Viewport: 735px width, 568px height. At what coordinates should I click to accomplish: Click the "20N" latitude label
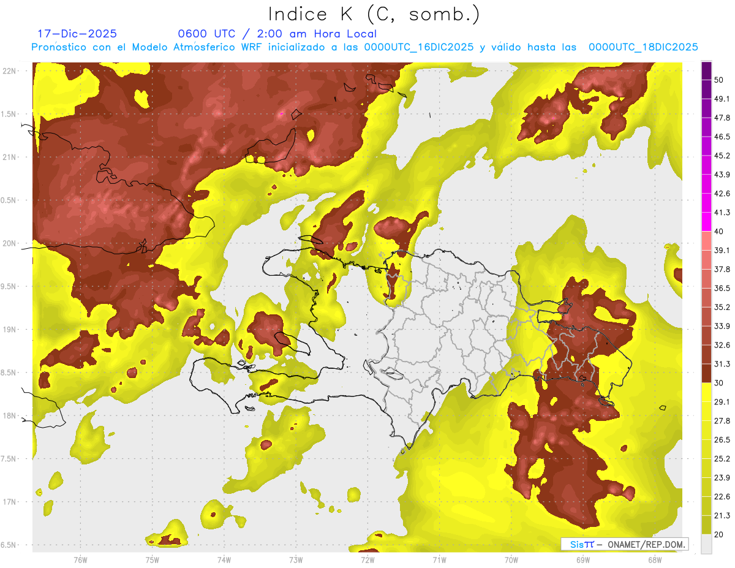point(9,243)
